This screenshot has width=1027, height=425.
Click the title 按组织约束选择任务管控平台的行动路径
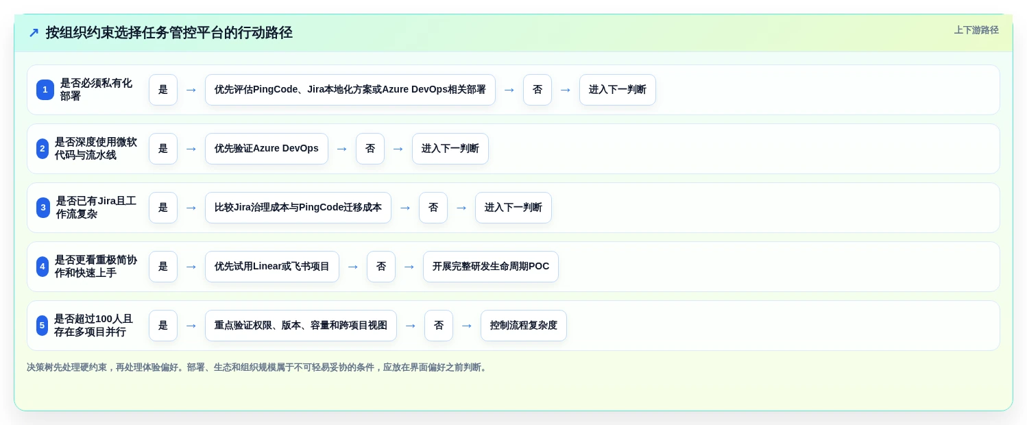point(169,33)
